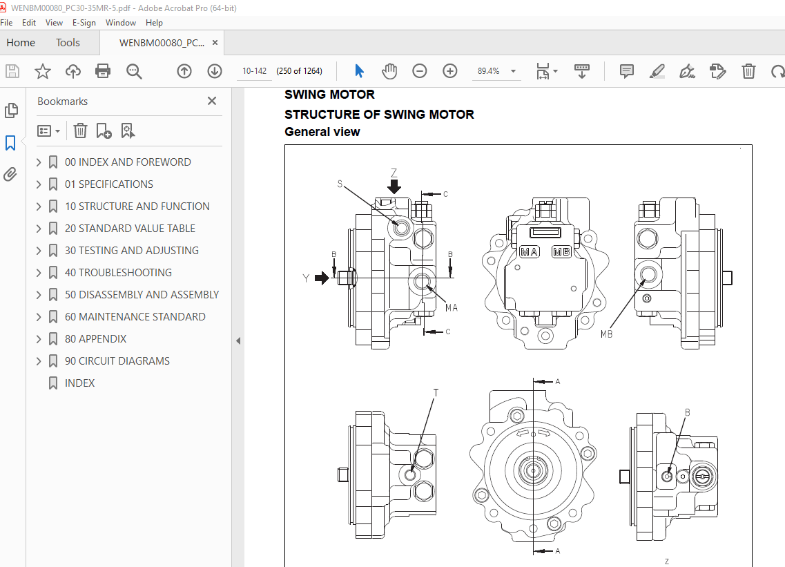Image resolution: width=785 pixels, height=567 pixels.
Task: Collapse the navigation pane arrow
Action: 238,340
